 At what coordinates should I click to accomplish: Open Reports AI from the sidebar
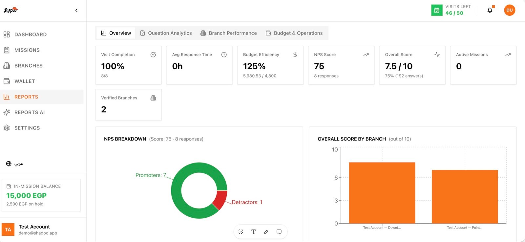point(42,112)
